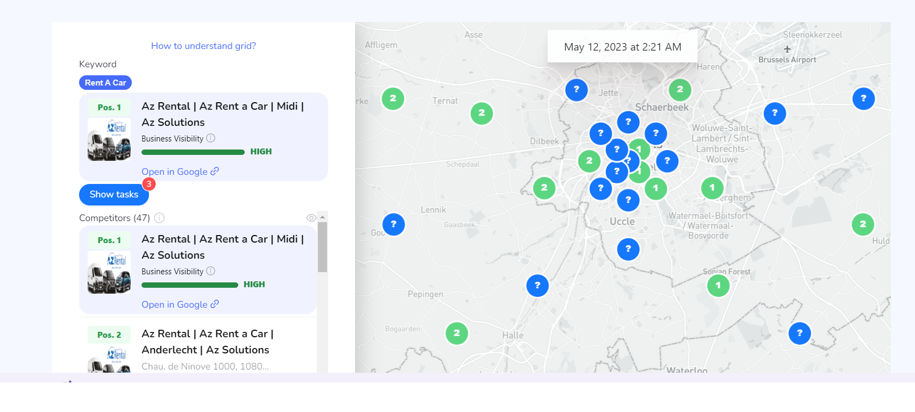Click green marker 2 above Schaerbeek
The width and height of the screenshot is (915, 412).
click(x=680, y=89)
